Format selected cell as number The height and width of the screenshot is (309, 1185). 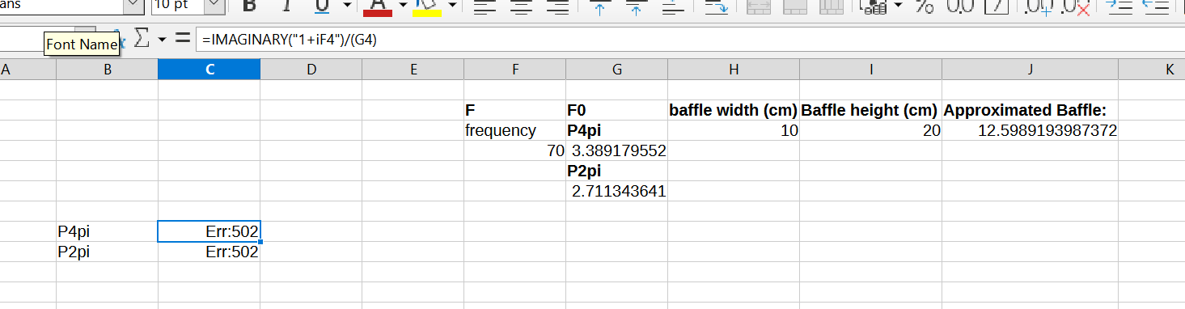click(x=961, y=6)
